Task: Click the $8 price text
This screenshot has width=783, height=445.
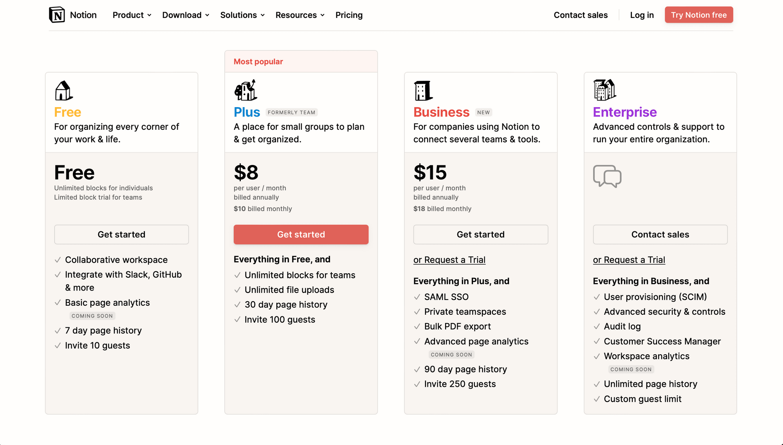Action: (x=246, y=172)
